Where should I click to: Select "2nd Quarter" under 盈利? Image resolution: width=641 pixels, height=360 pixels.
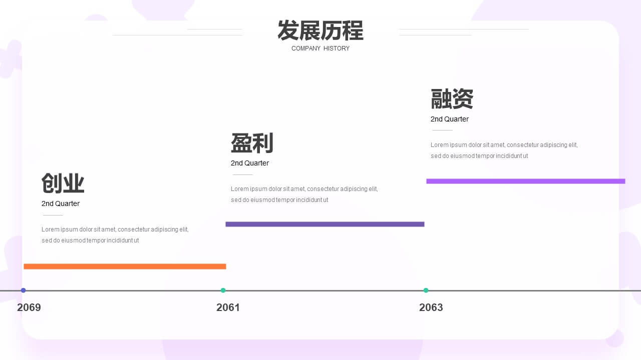click(250, 163)
